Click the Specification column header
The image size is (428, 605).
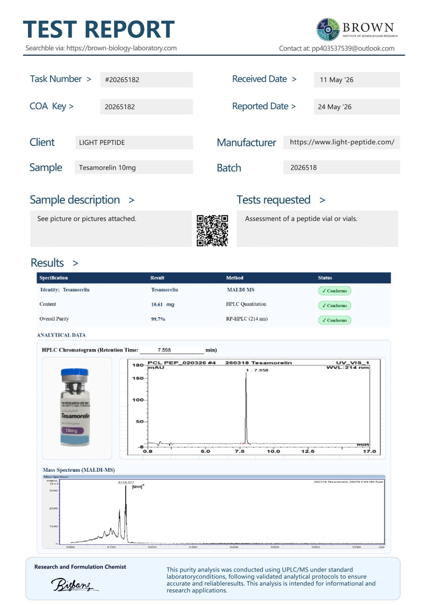coord(54,278)
